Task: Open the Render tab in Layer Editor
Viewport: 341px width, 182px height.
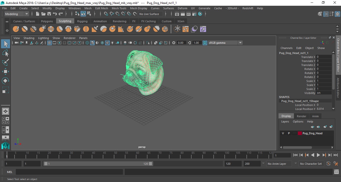Action: click(x=301, y=116)
